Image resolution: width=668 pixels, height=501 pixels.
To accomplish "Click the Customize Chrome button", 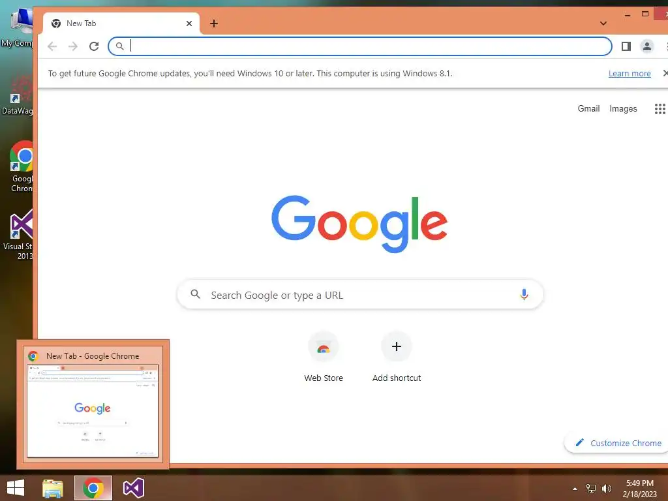I will point(616,443).
